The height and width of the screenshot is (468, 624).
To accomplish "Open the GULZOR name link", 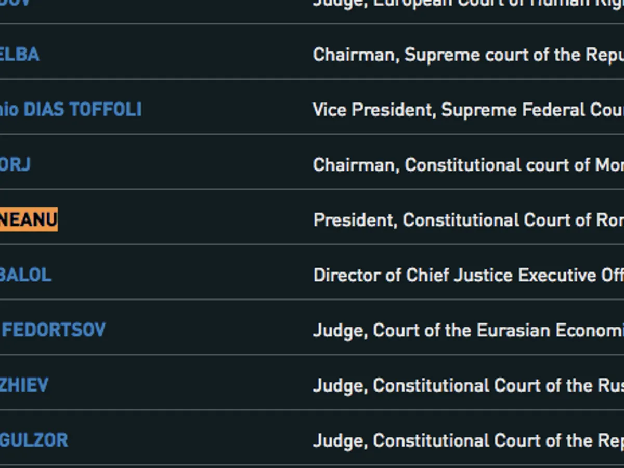I will [34, 440].
